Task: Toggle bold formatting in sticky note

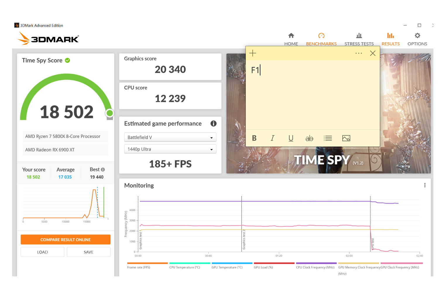Action: click(x=254, y=138)
